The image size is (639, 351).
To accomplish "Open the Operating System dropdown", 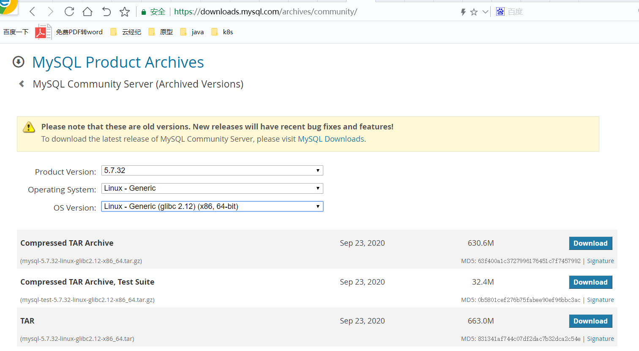I will 212,188.
